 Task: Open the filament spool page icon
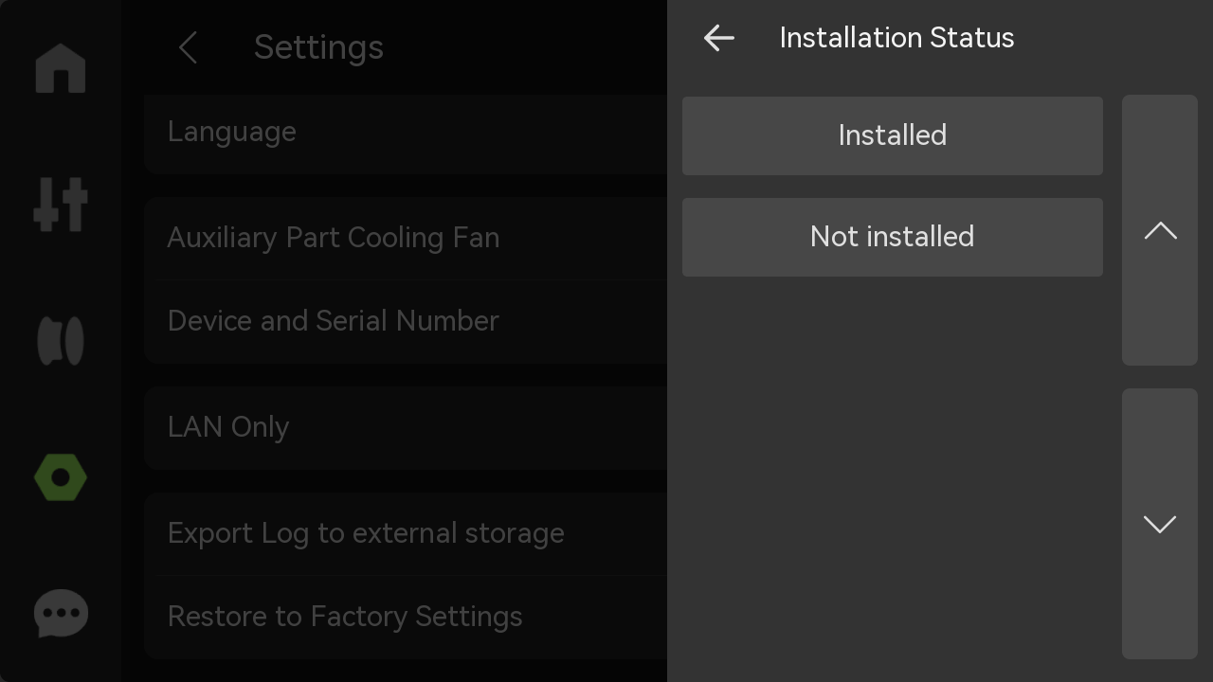pos(61,341)
